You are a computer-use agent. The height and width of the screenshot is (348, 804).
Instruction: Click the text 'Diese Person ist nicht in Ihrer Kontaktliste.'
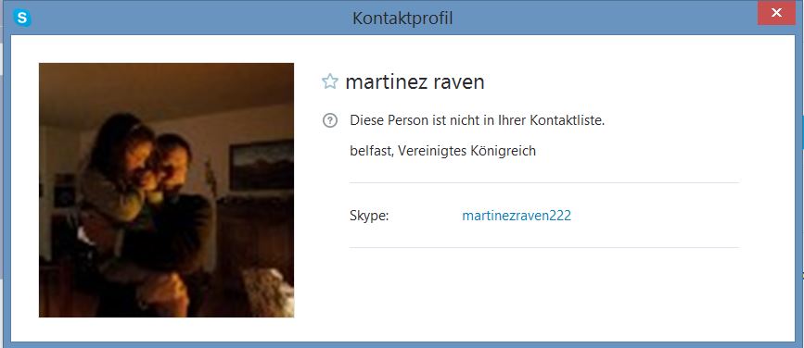pos(478,121)
